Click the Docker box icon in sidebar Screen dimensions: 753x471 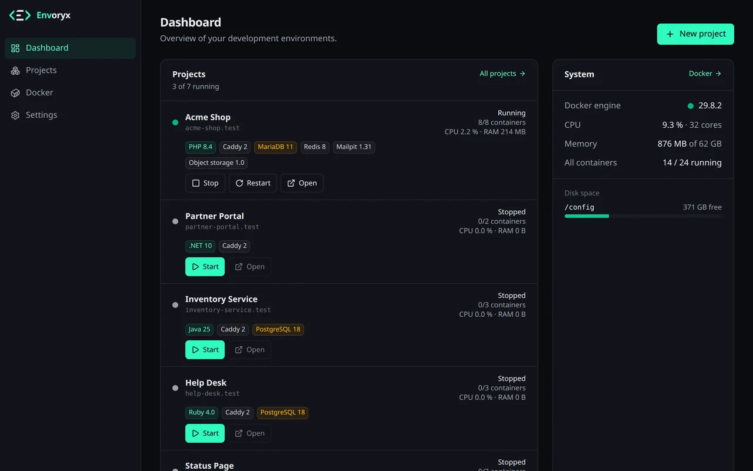pos(15,93)
